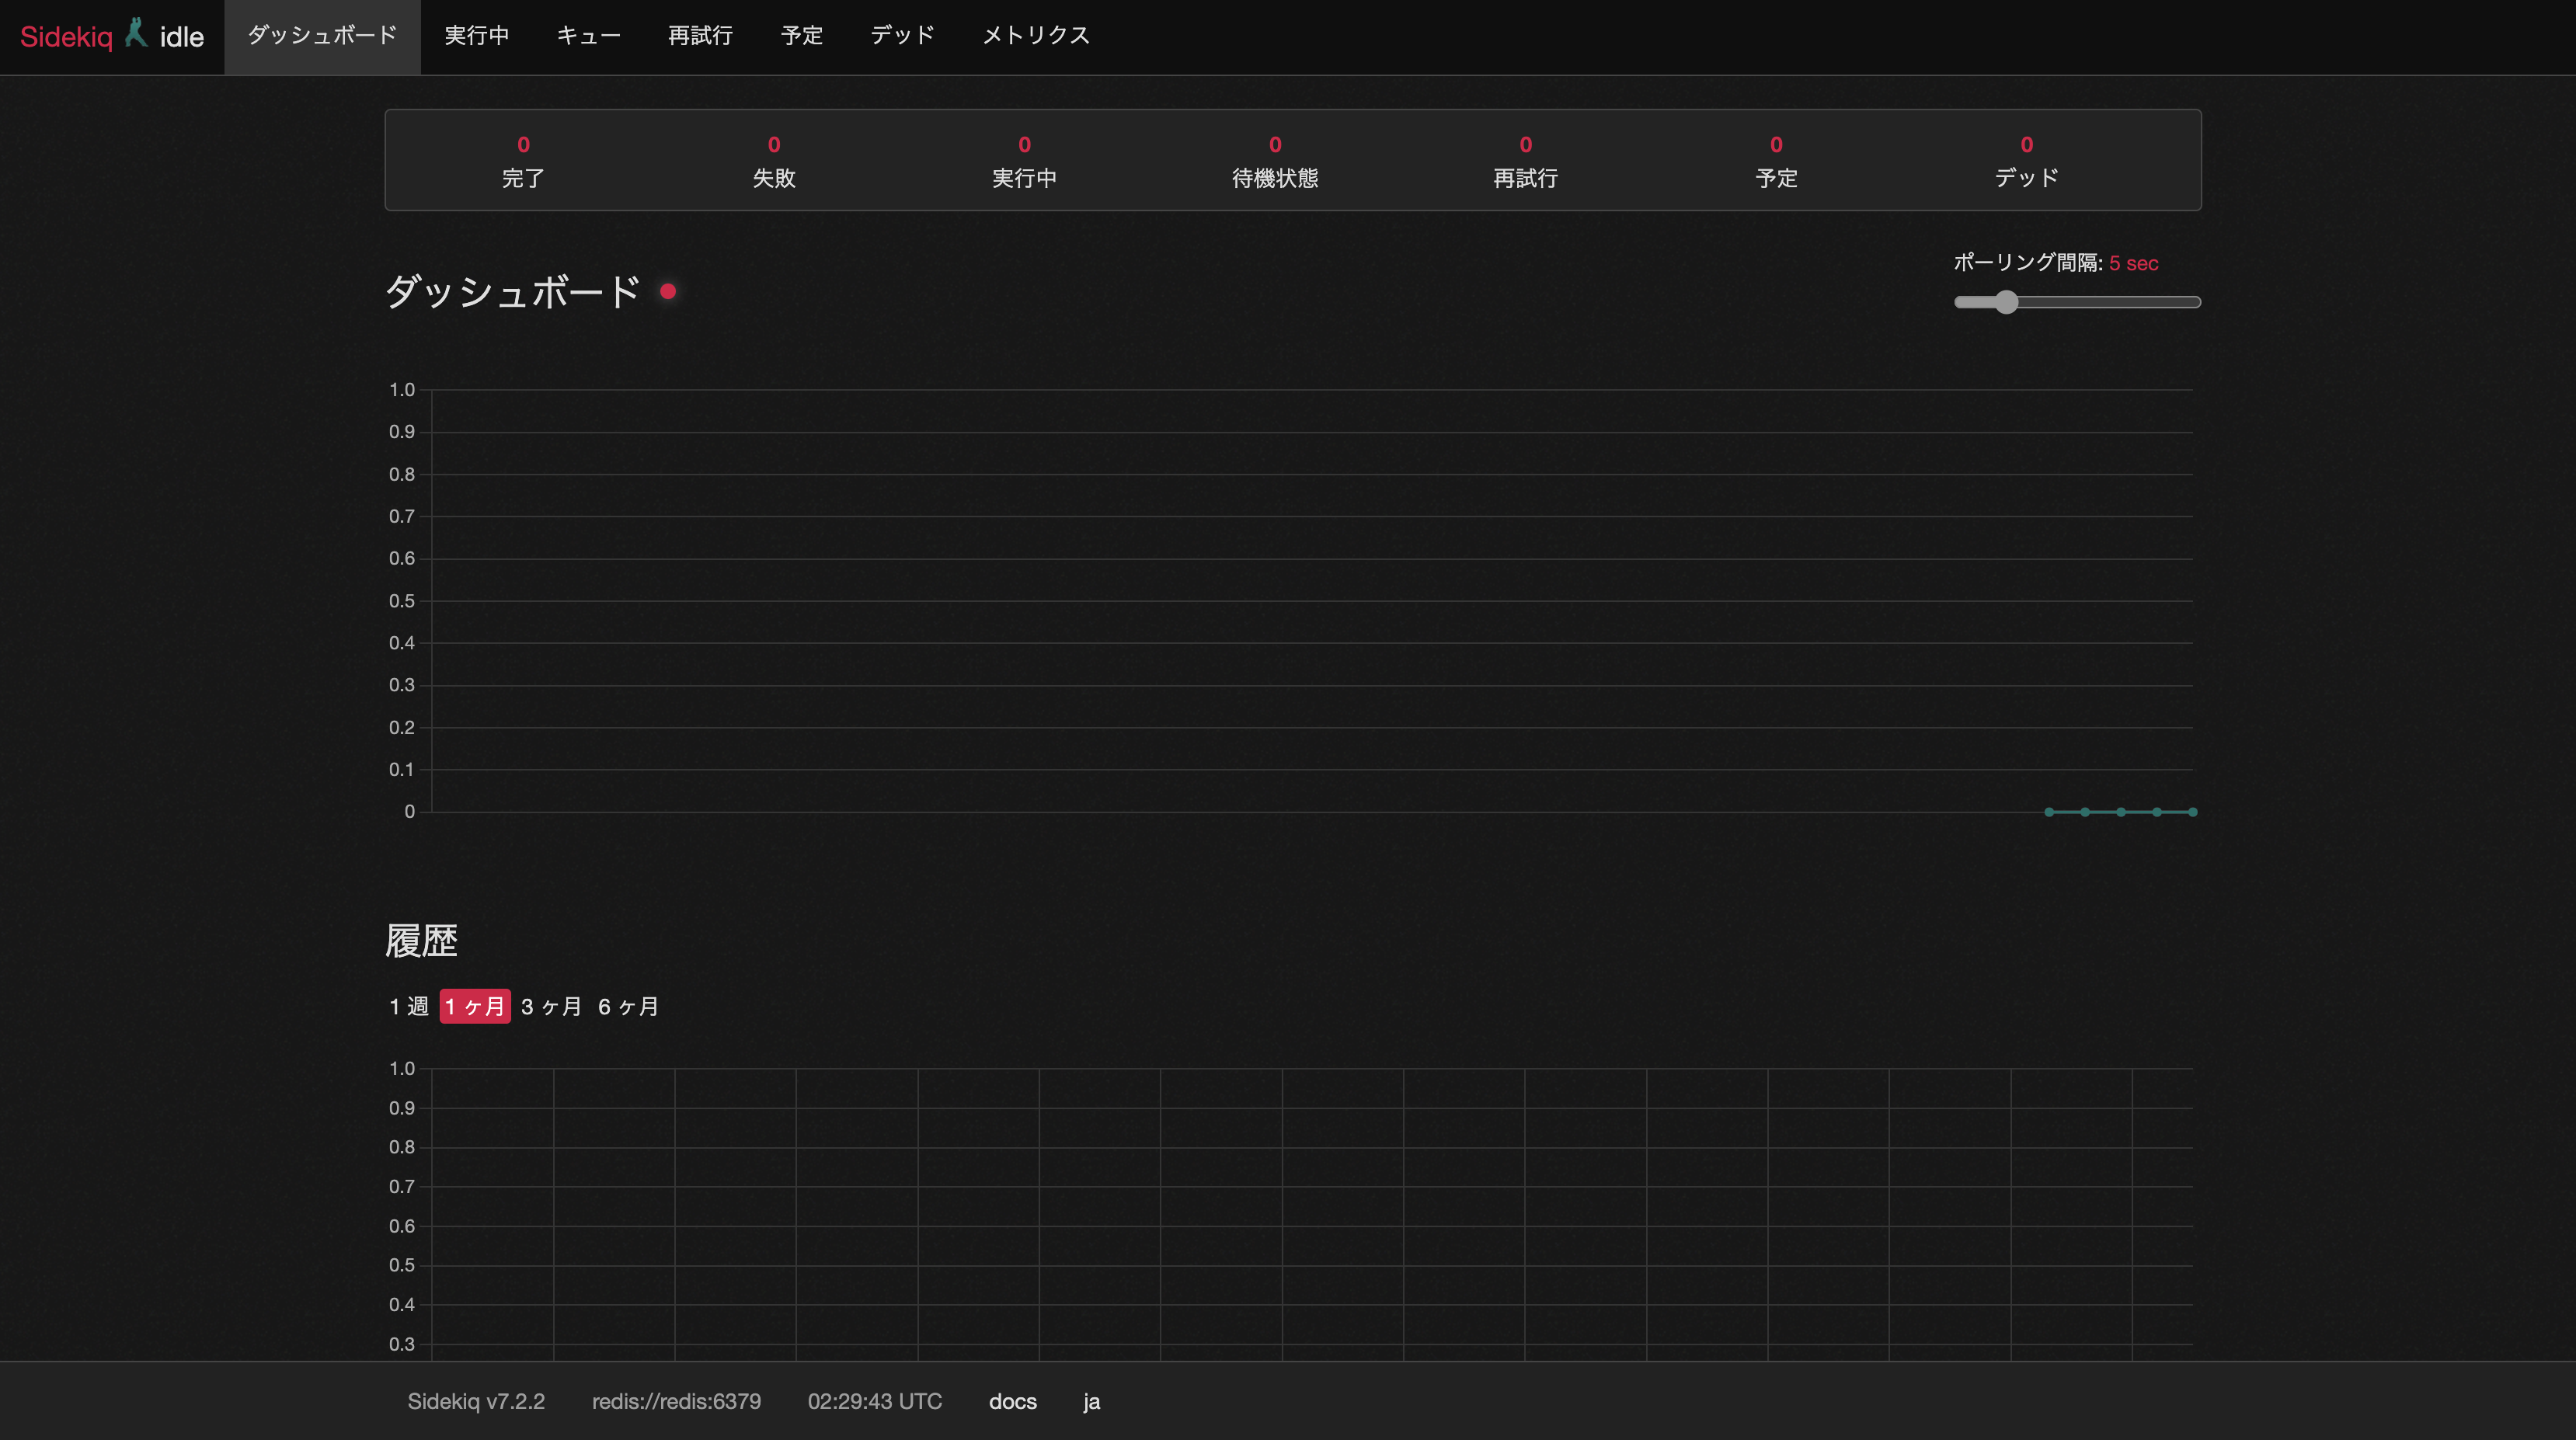Open the 予定 navigation tab

pos(801,36)
